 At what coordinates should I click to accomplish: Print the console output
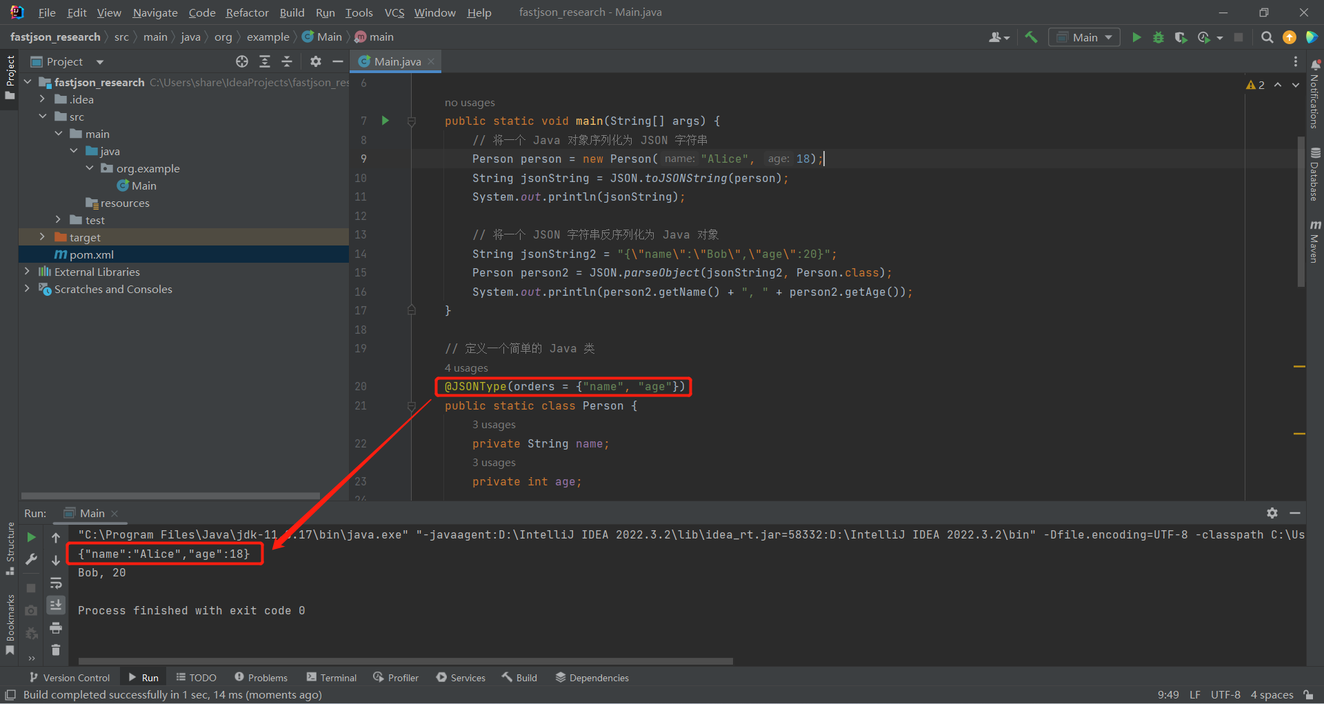[x=56, y=627]
